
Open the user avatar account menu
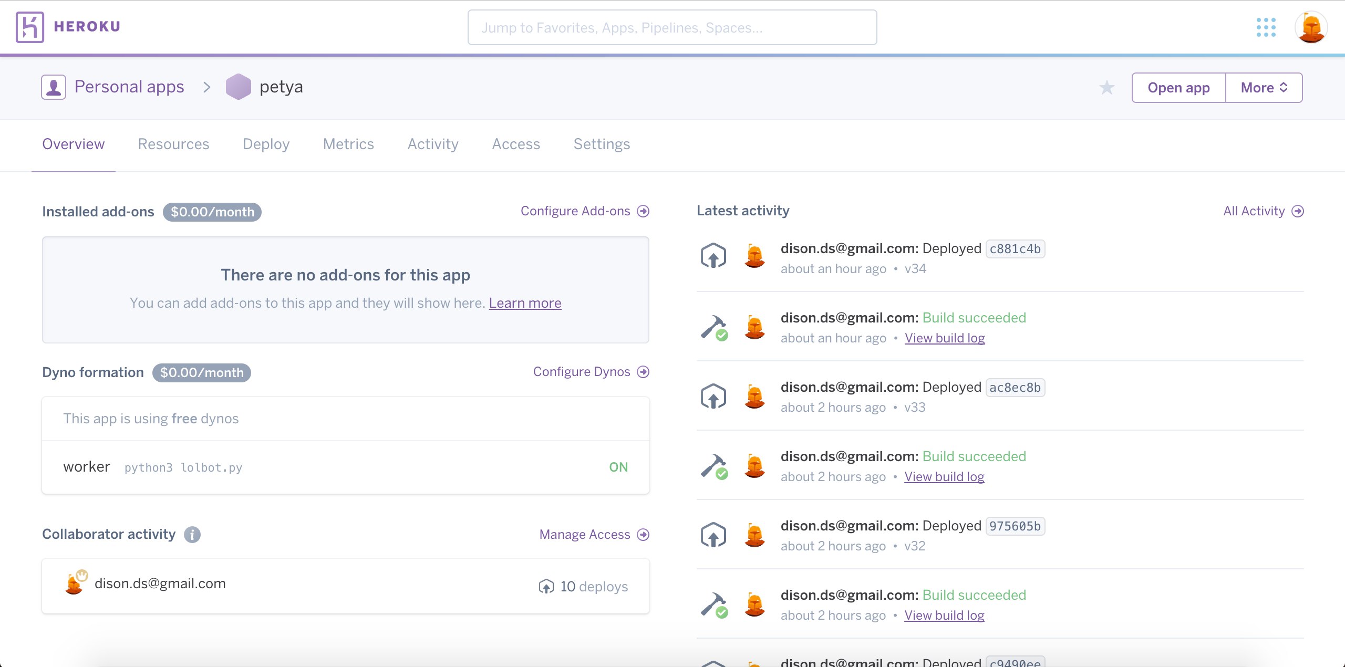click(x=1311, y=27)
